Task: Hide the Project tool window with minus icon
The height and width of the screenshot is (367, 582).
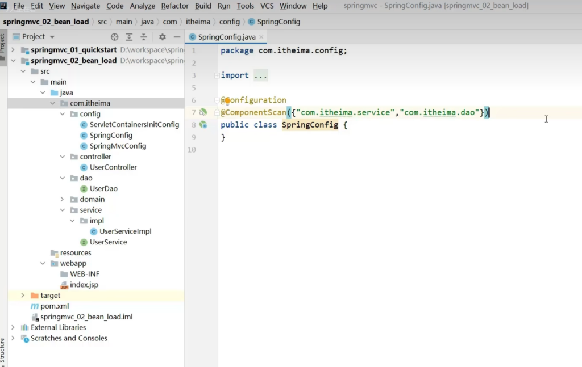Action: pos(177,37)
